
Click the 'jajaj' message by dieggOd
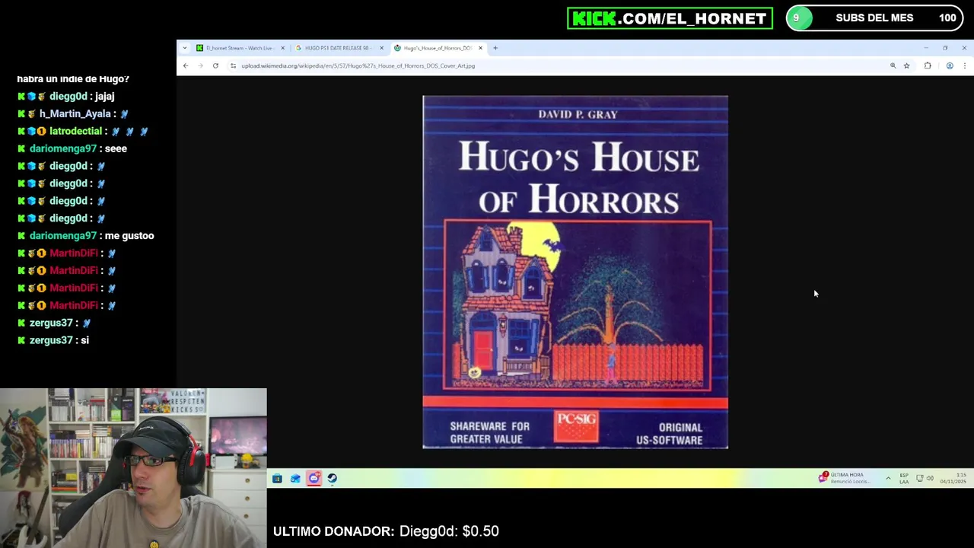coord(104,96)
